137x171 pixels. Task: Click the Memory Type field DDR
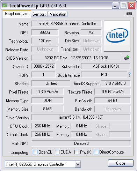(x=48, y=101)
